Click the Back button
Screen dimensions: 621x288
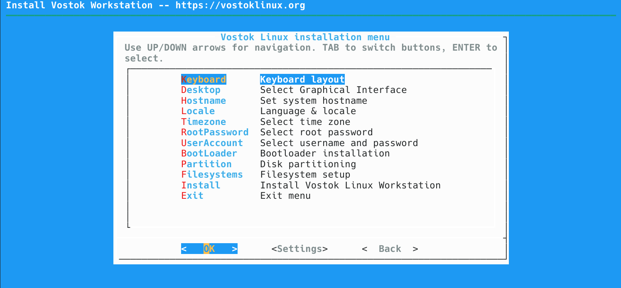pyautogui.click(x=390, y=249)
